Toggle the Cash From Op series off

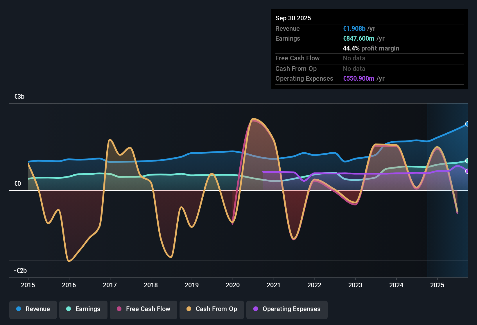pyautogui.click(x=211, y=309)
